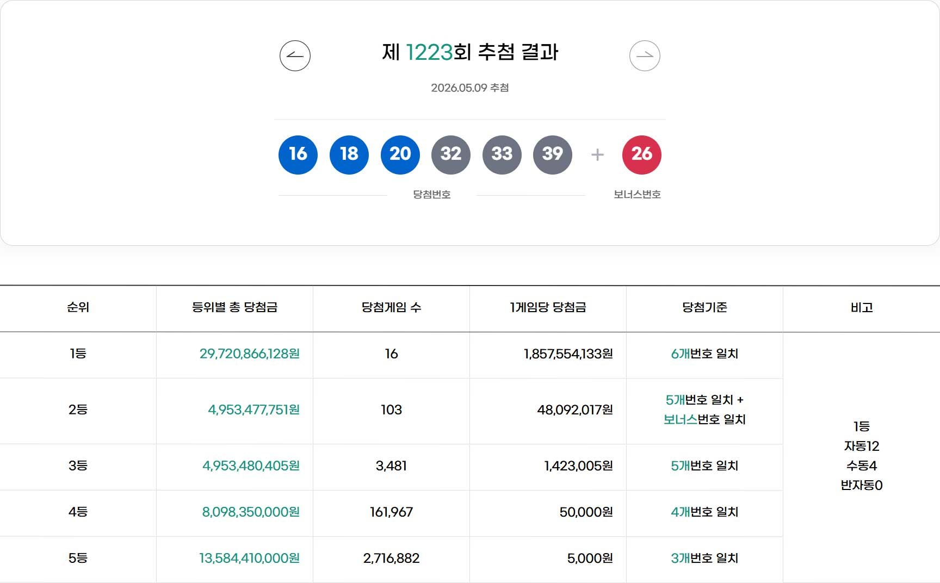Image resolution: width=940 pixels, height=583 pixels.
Task: Click per-game prize 1,423,005원
Action: click(579, 466)
